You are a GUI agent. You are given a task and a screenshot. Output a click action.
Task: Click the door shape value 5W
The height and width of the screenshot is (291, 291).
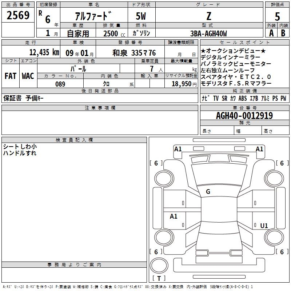point(141,16)
